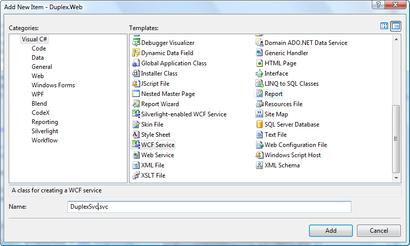The height and width of the screenshot is (246, 410).
Task: Choose the Blend category
Action: tap(39, 104)
